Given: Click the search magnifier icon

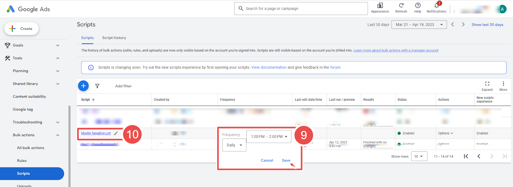Looking at the screenshot, I should [x=241, y=9].
